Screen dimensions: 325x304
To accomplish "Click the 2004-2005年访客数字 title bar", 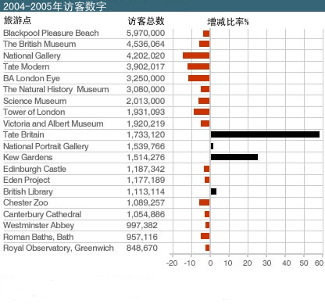I will tap(162, 5).
